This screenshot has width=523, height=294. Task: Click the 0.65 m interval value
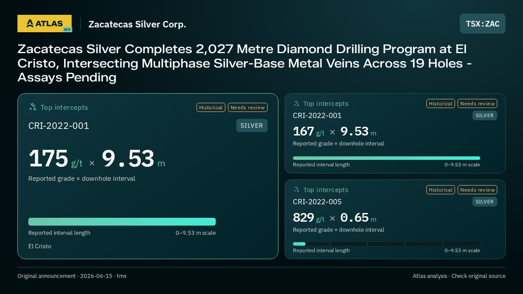(x=358, y=218)
